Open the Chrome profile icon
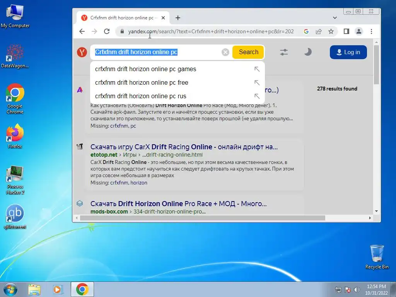This screenshot has width=396, height=297. [358, 31]
